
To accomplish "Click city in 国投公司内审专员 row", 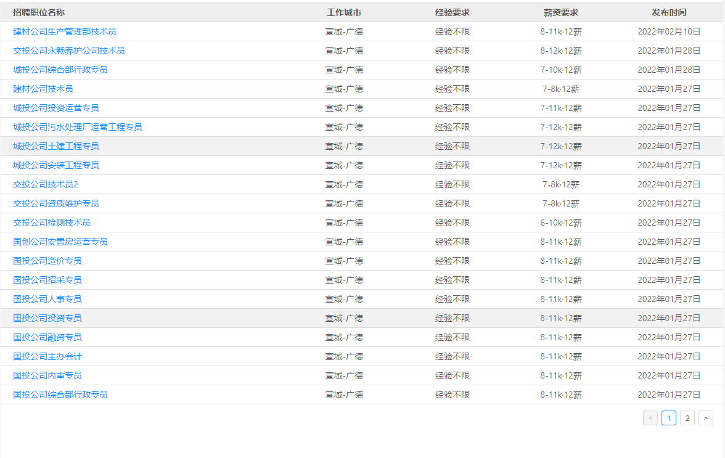I will pyautogui.click(x=344, y=375).
